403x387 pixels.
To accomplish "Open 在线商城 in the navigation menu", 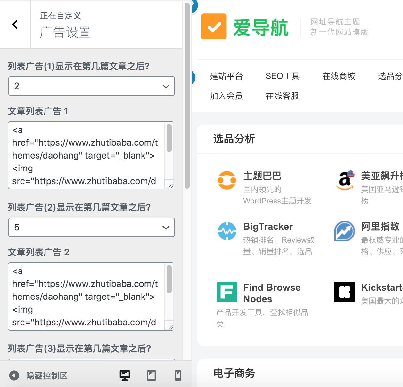I will pos(339,76).
